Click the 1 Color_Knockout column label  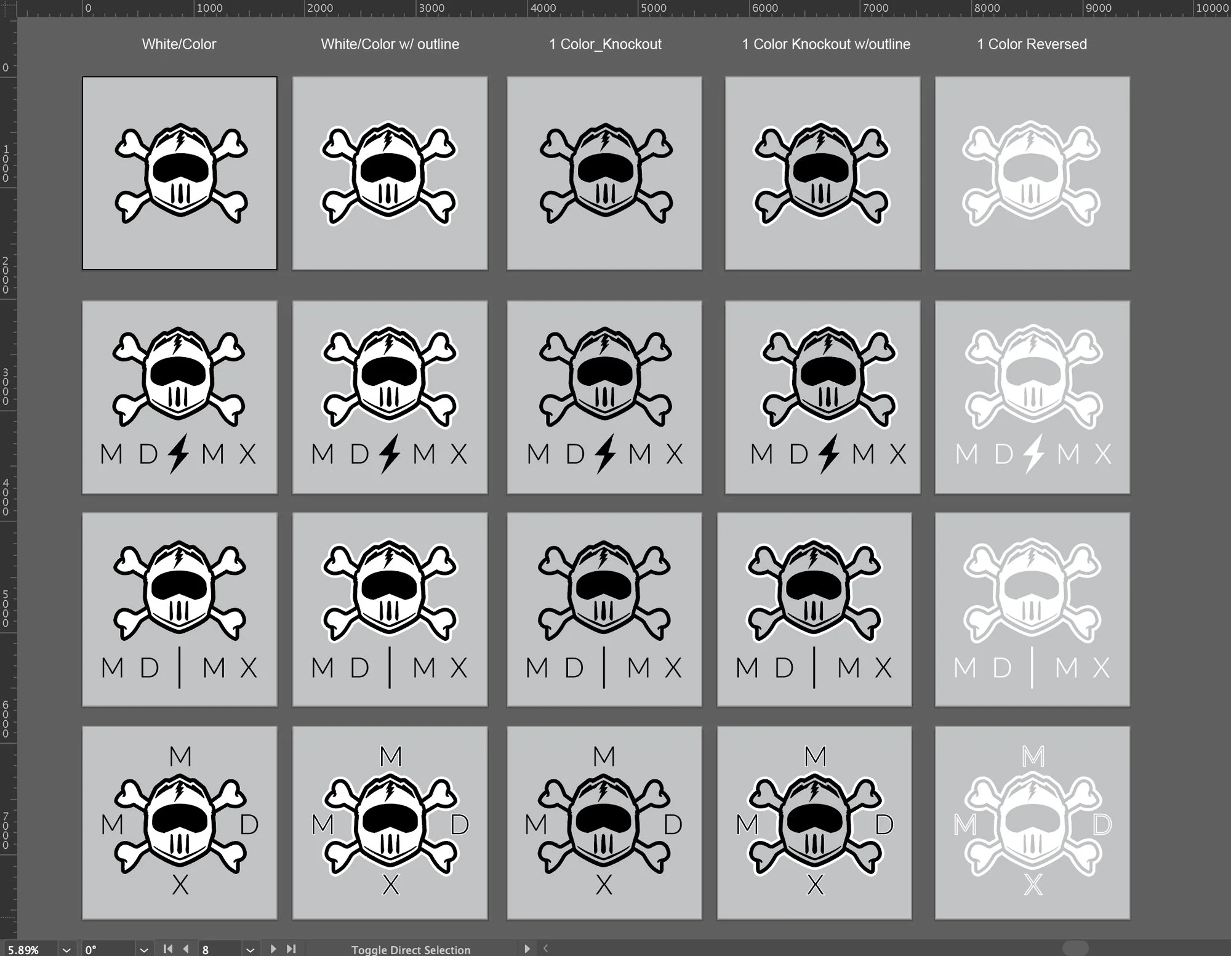click(x=605, y=44)
